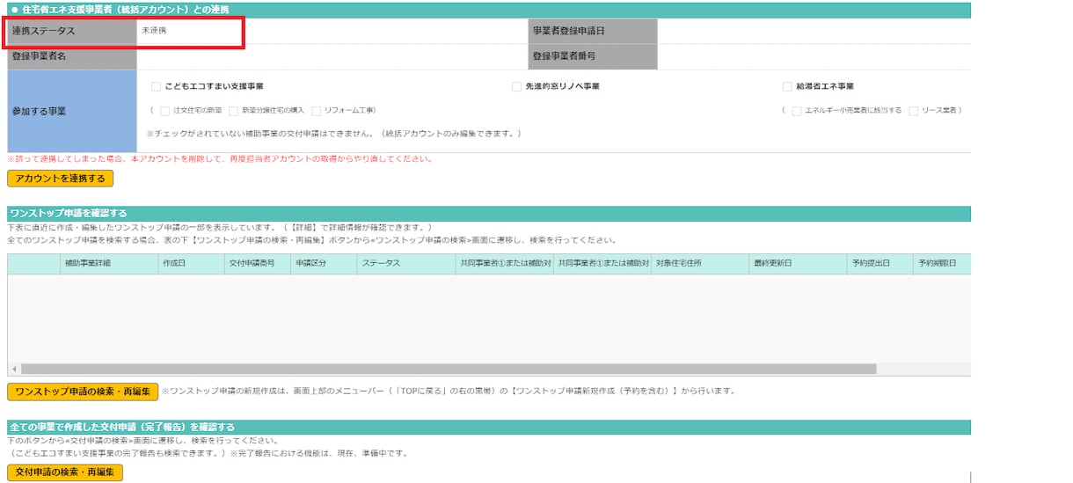
Task: Click the 登録事業者名 label
Action: pyautogui.click(x=39, y=56)
